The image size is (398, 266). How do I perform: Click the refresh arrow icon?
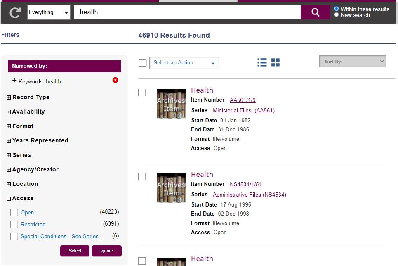click(15, 13)
